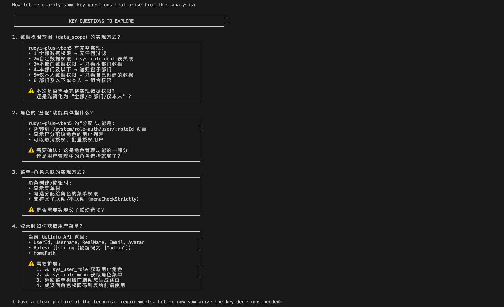Click the warning icon about data permission completeness
Viewport: 504px width, 307px height.
click(x=31, y=91)
